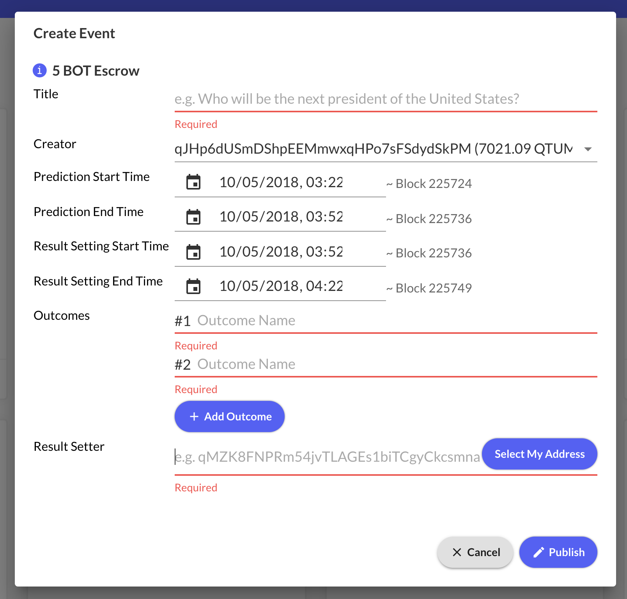Click the info icon beside 5 BOT Escrow
This screenshot has width=627, height=599.
[39, 71]
